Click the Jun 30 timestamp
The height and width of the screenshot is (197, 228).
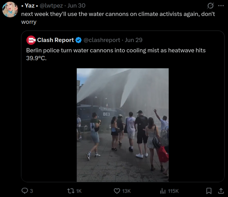(x=76, y=6)
